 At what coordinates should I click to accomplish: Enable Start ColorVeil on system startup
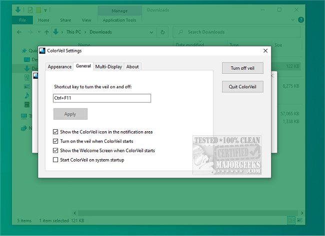click(x=55, y=160)
